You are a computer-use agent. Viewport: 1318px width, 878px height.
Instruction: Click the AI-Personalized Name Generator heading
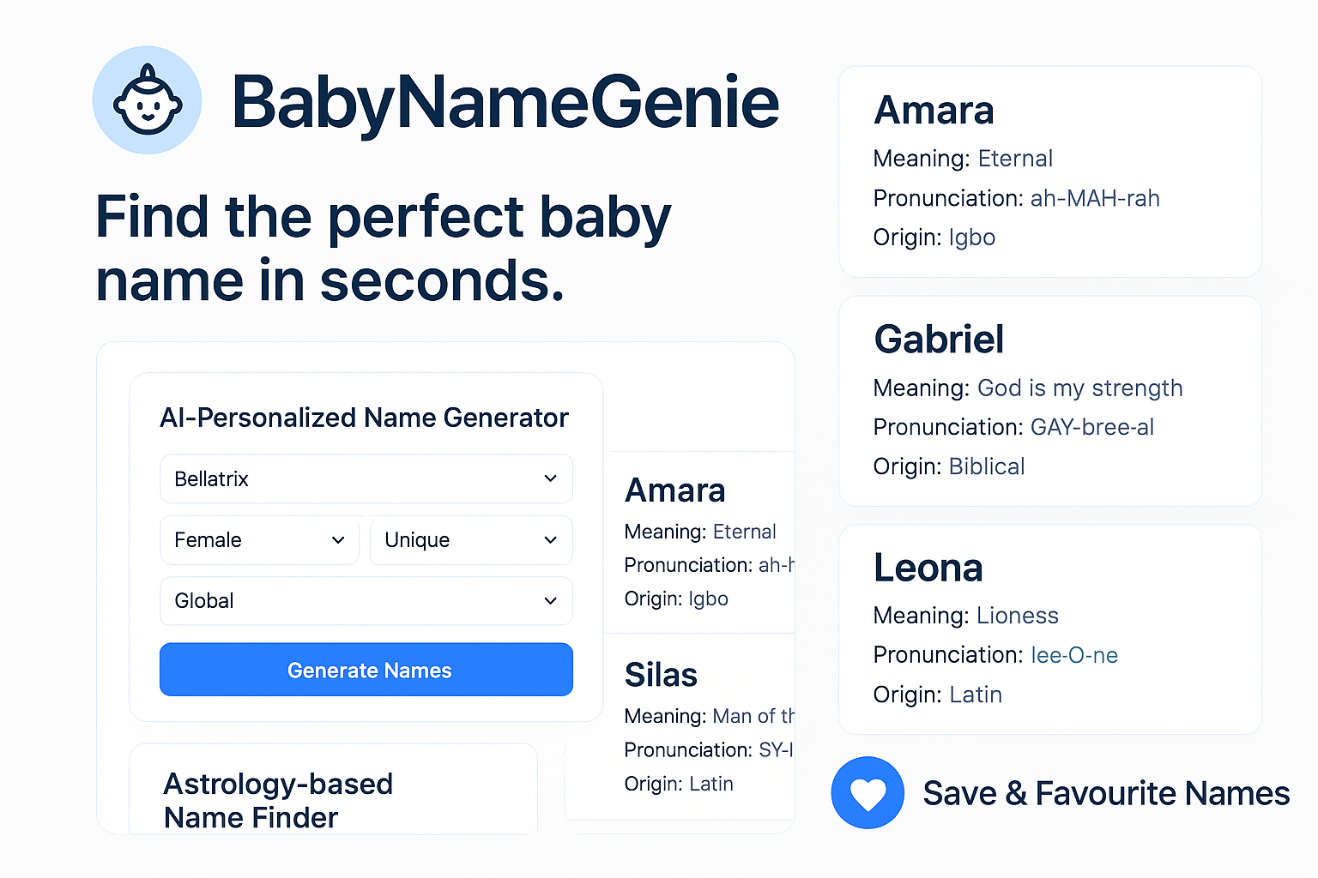click(364, 418)
